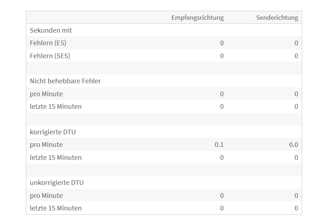Click letzte 15 Minuten under korrigierte DTU
The height and width of the screenshot is (223, 323).
56,158
